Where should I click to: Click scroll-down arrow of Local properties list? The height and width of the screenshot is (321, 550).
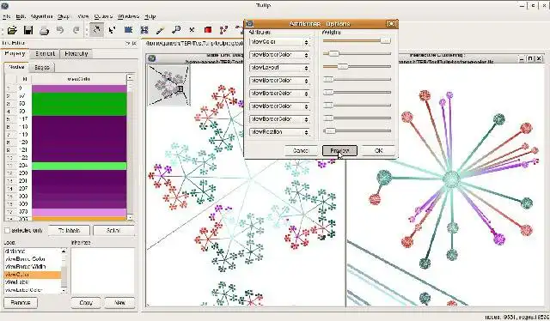click(x=64, y=290)
